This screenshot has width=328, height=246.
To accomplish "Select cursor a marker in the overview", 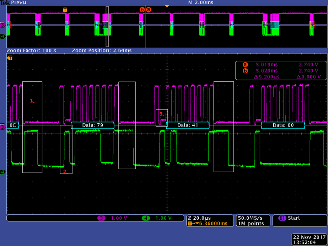I will tap(148, 10).
